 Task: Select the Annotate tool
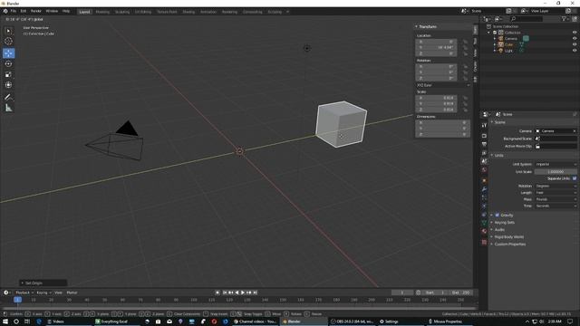(x=8, y=97)
